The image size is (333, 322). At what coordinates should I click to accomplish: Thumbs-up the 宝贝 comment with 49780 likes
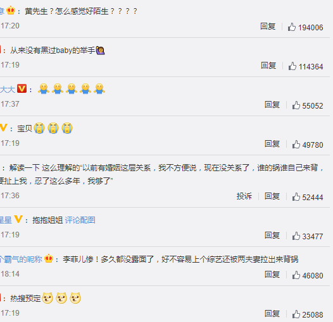pyautogui.click(x=308, y=145)
